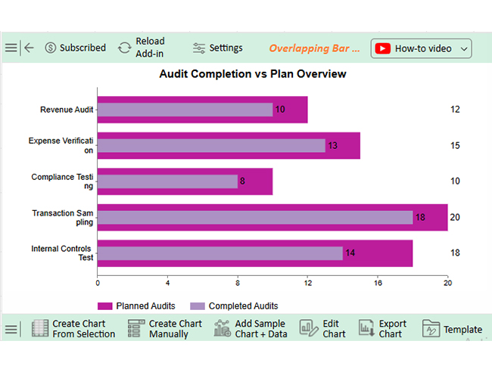The width and height of the screenshot is (492, 372).
Task: Open Settings sliders icon
Action: (199, 48)
